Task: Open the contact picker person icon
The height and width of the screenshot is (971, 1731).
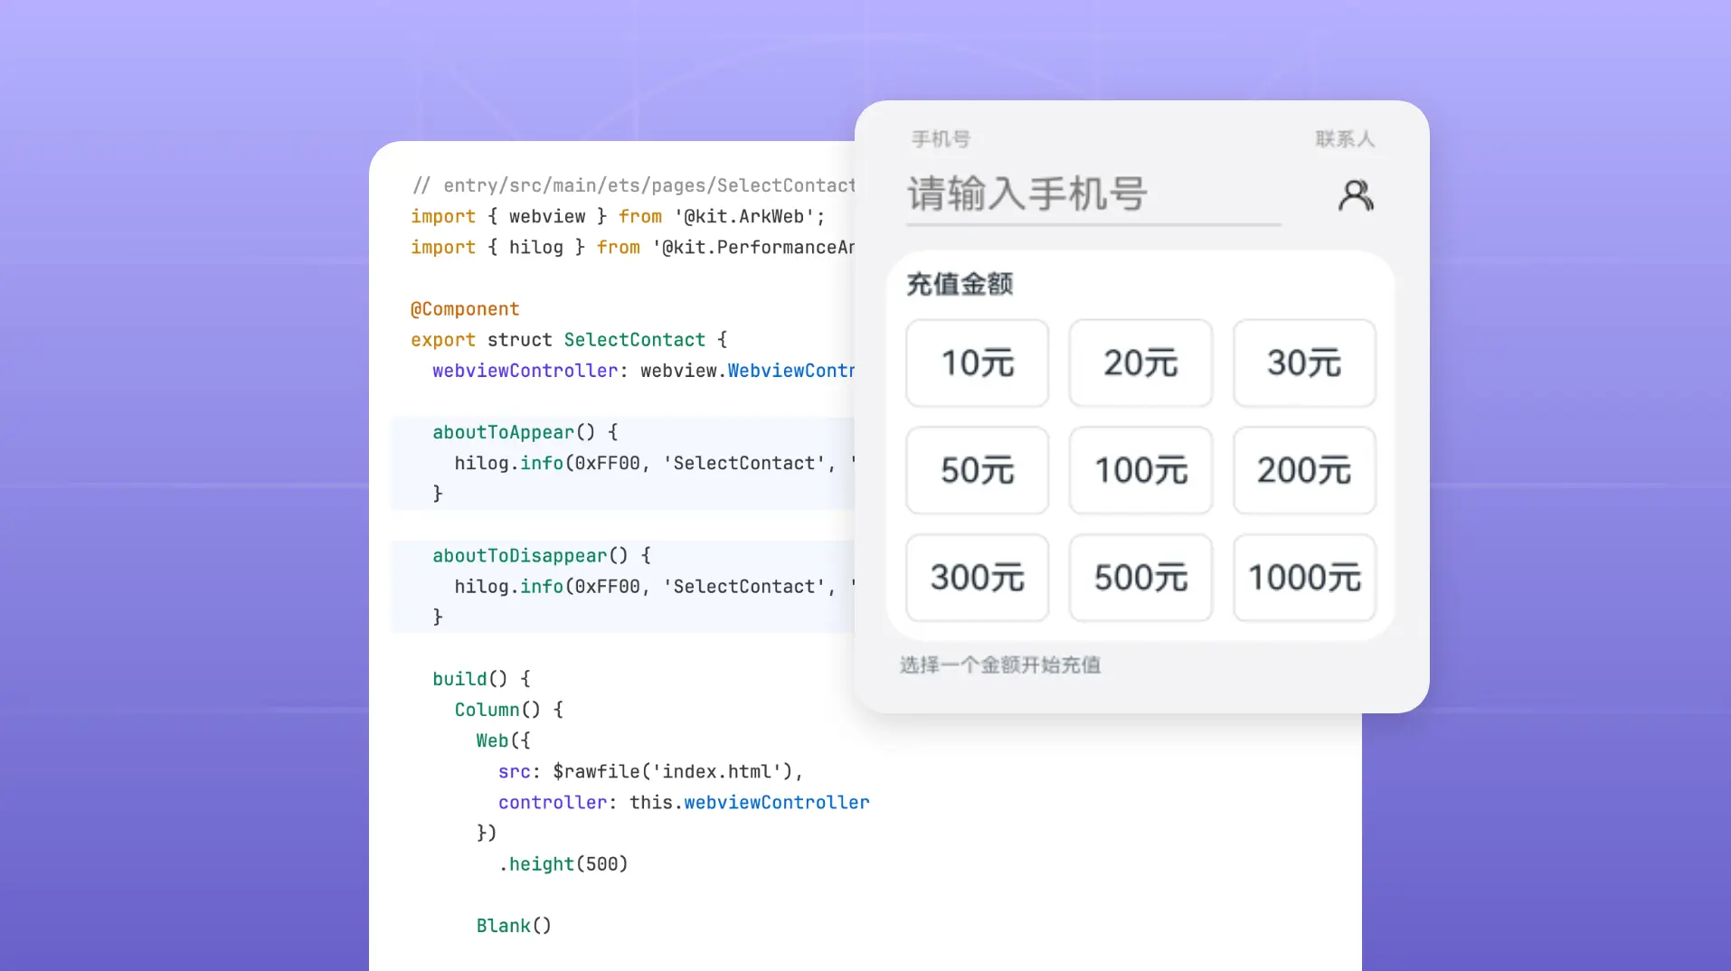Action: 1356,195
